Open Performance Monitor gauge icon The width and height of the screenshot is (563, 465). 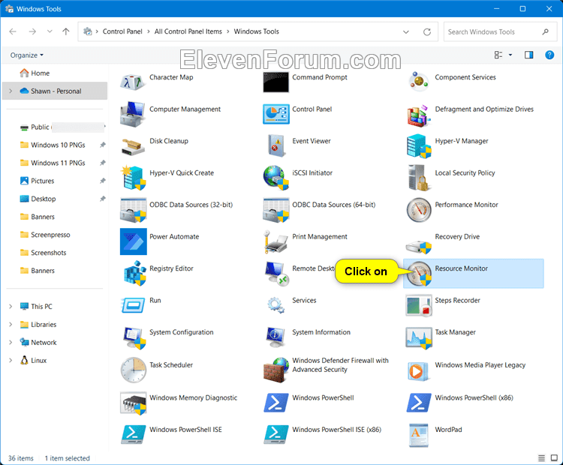tap(419, 210)
